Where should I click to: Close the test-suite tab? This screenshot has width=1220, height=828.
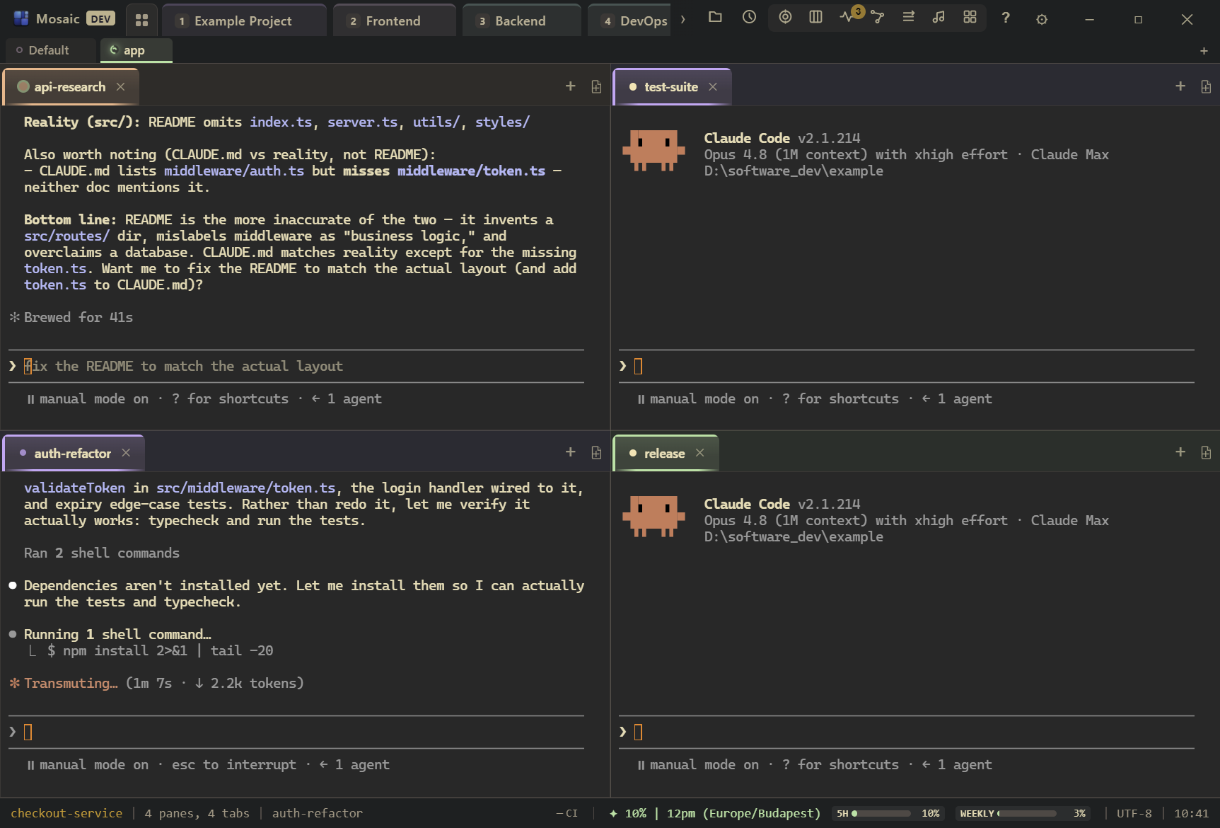click(x=713, y=86)
